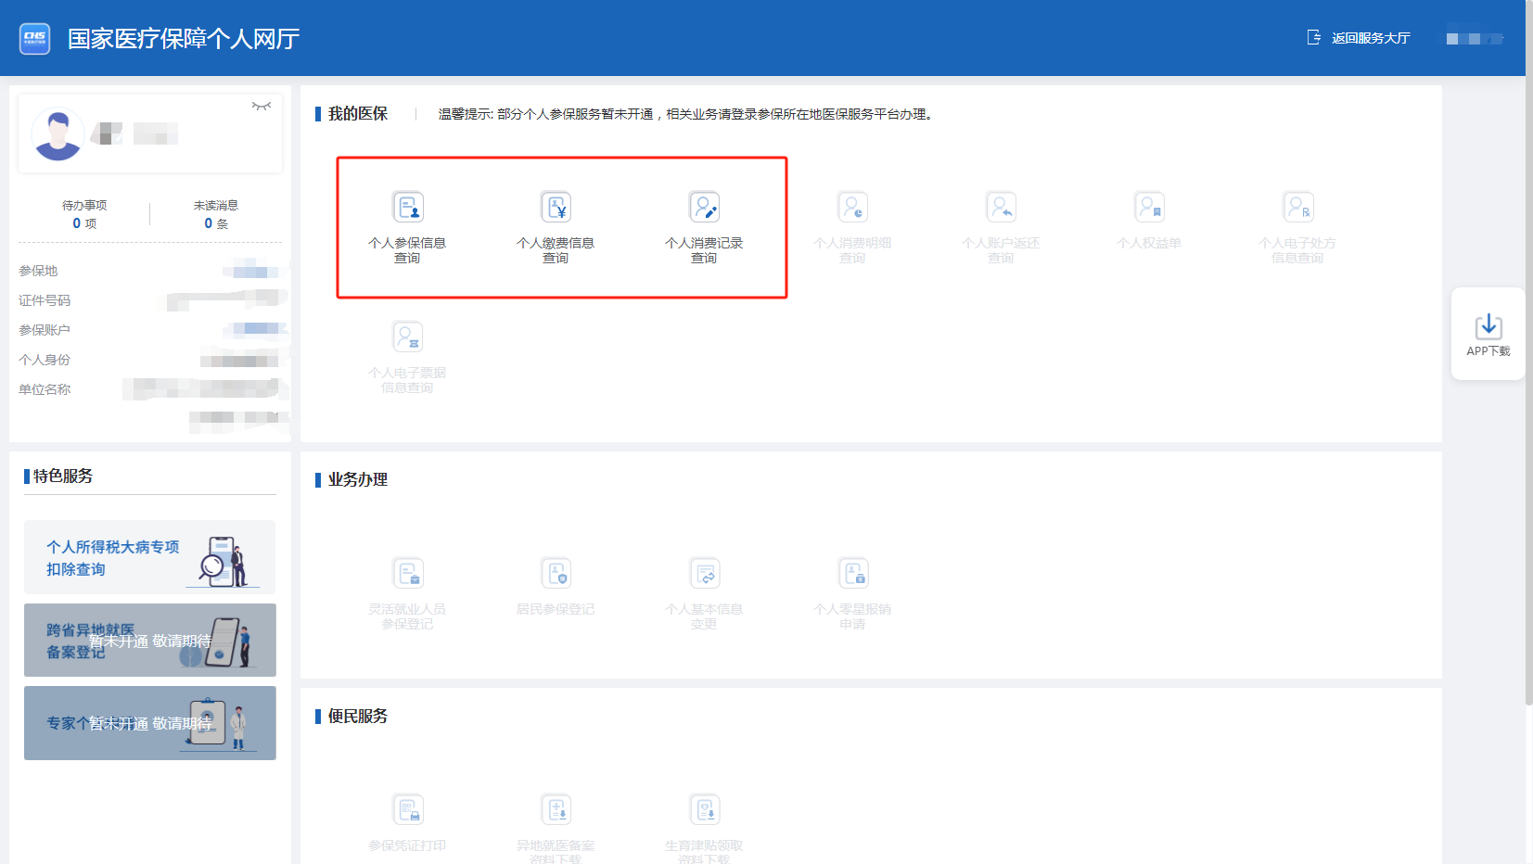Toggle the eye icon to hide personal info
Image resolution: width=1533 pixels, height=864 pixels.
[x=262, y=106]
